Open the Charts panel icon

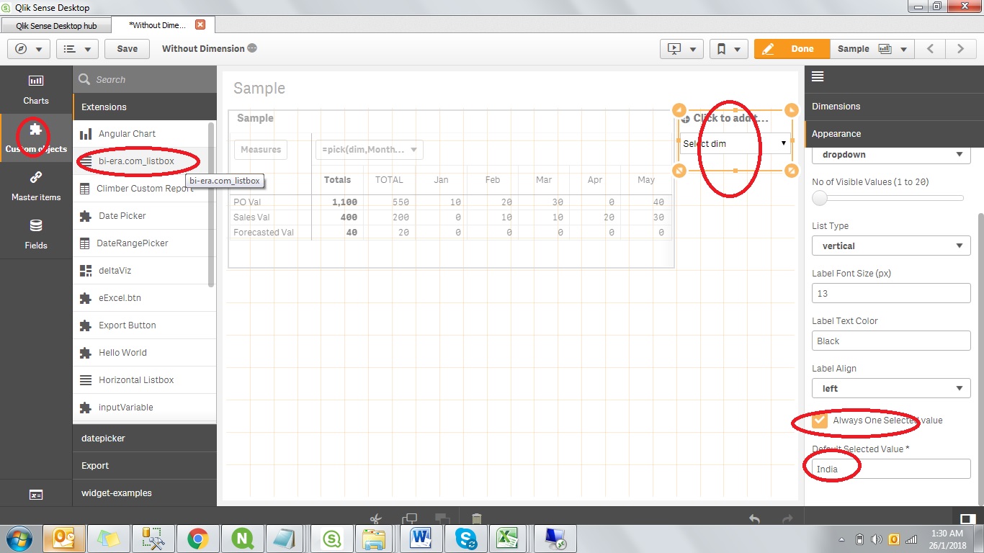35,81
